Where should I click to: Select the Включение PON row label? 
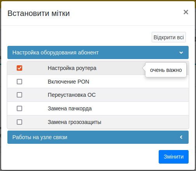click(68, 82)
